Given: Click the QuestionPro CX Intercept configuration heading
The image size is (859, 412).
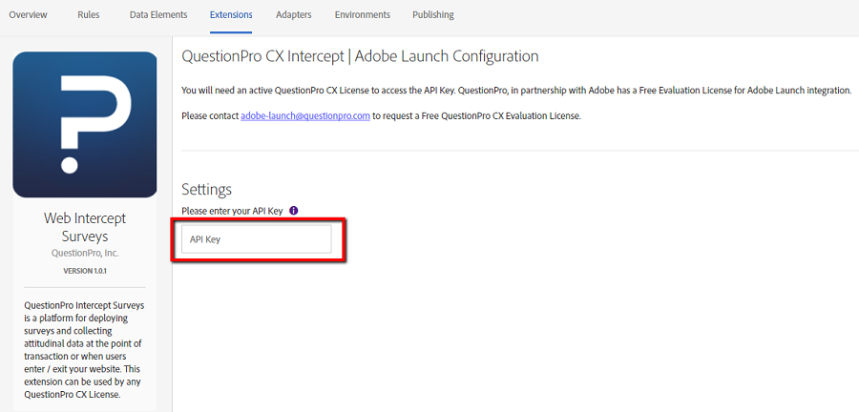Looking at the screenshot, I should [x=360, y=56].
